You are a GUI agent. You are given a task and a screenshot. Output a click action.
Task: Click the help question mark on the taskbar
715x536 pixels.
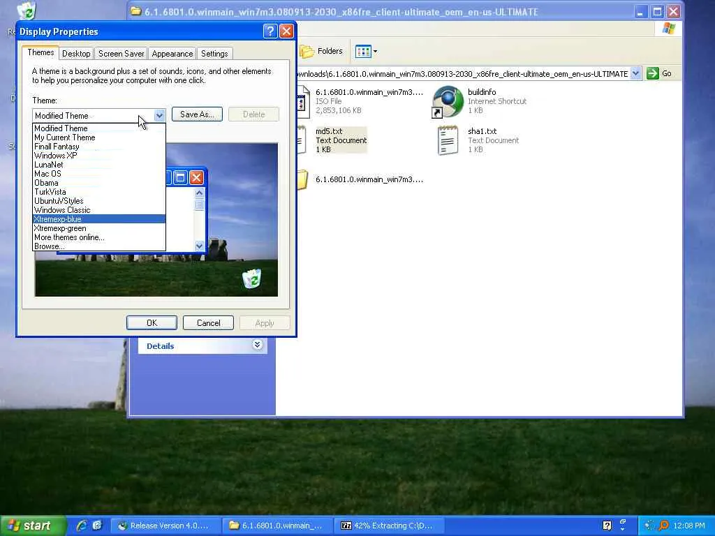pyautogui.click(x=607, y=526)
